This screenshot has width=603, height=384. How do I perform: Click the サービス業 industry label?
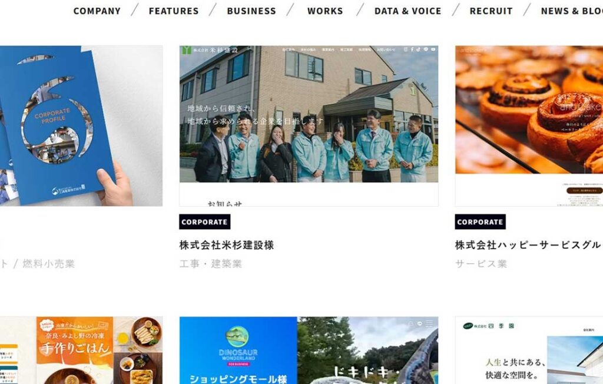click(x=481, y=264)
